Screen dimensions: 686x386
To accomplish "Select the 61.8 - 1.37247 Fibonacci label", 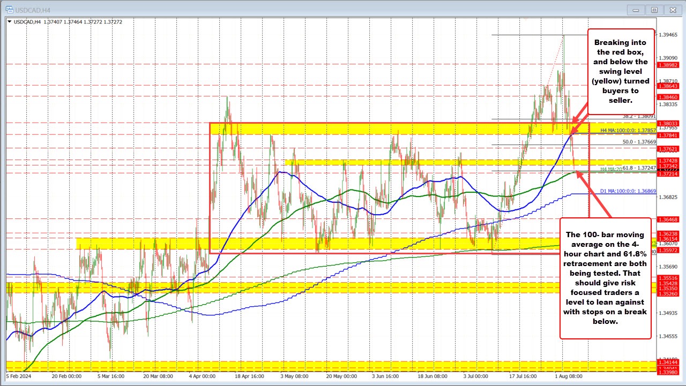I will click(x=639, y=168).
